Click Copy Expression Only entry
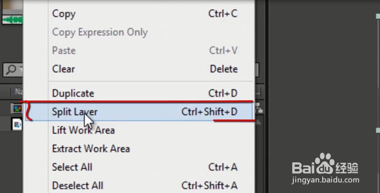This screenshot has height=193, width=380. point(100,32)
